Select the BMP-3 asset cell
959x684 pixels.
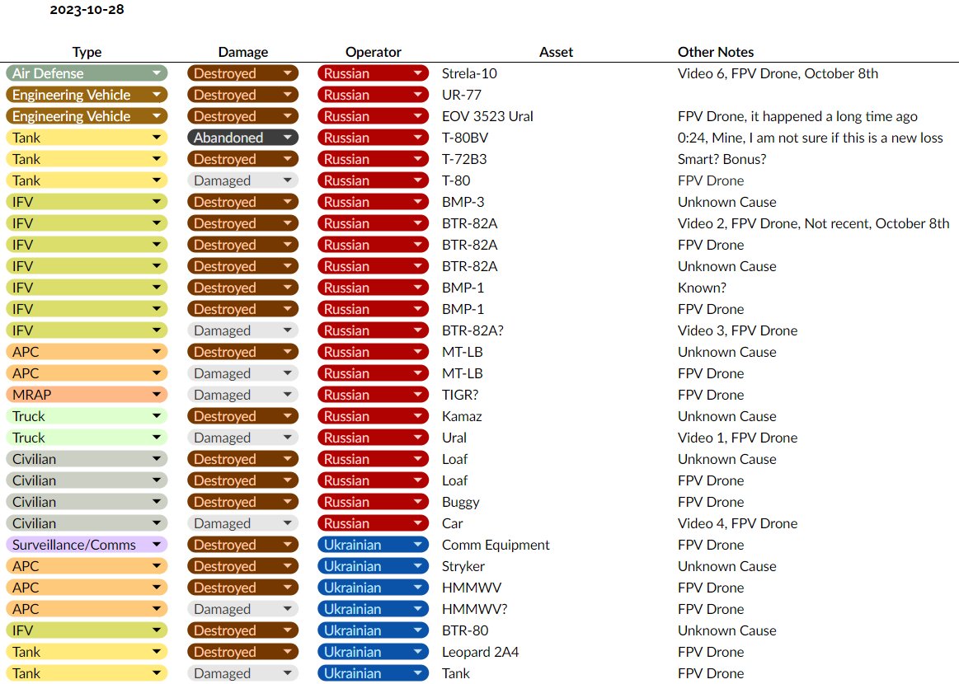point(463,202)
